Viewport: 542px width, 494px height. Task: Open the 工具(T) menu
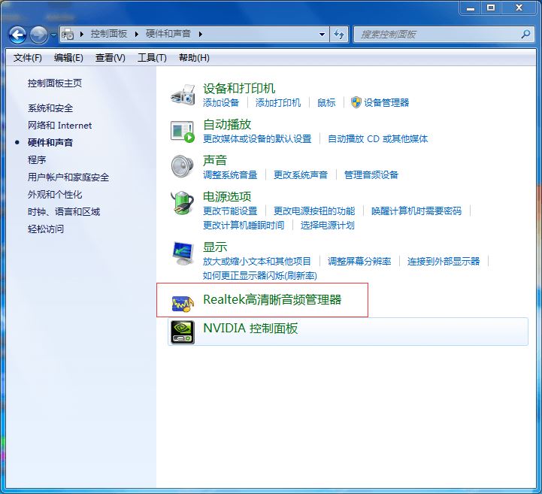click(x=152, y=58)
